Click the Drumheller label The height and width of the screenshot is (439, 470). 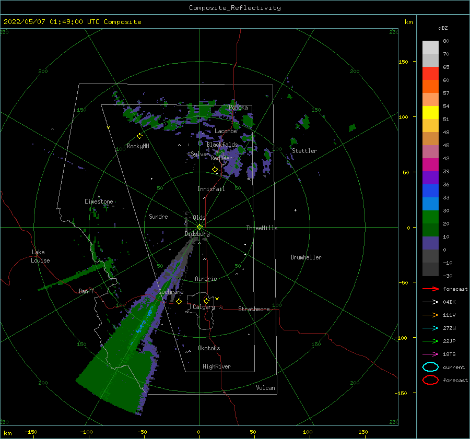tap(306, 257)
